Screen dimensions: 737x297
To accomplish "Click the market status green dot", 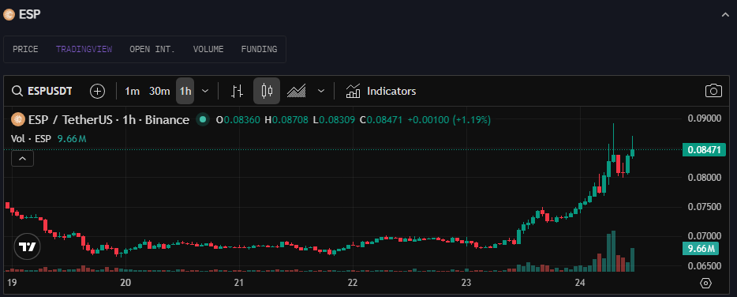I will 203,120.
